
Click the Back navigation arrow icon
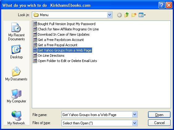119,15
